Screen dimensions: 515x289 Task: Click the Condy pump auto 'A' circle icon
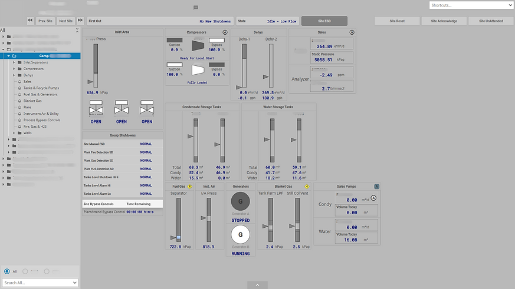(x=373, y=198)
